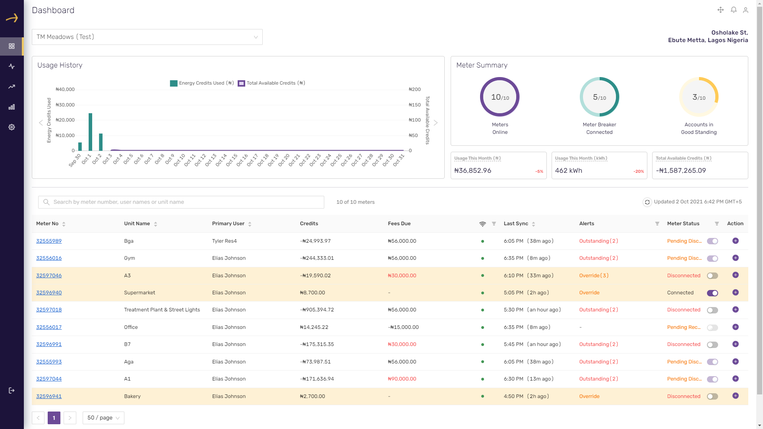
Task: Go to next table page
Action: [70, 418]
